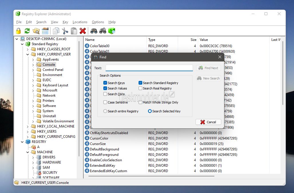The height and width of the screenshot is (193, 294).
Task: Click the folder with magnifier toolbar icon
Action: click(36, 31)
